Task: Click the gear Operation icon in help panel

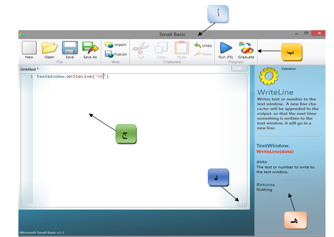Action: point(268,76)
